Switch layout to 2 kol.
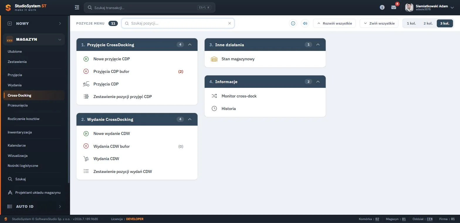 428,23
